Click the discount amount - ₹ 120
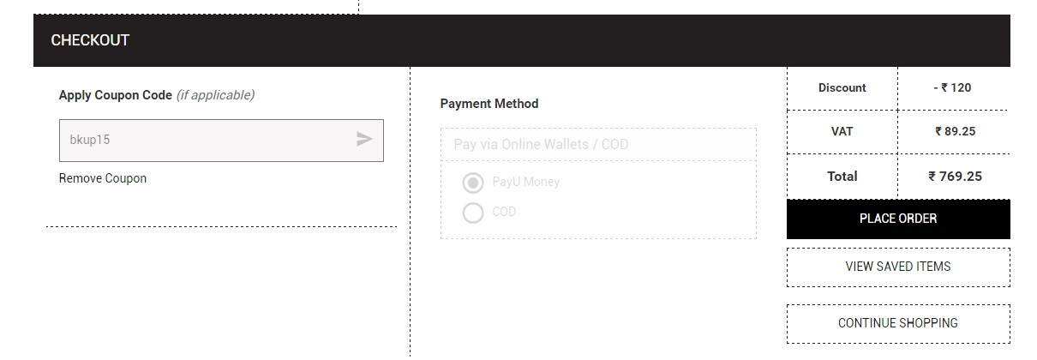This screenshot has height=360, width=1037. tap(952, 87)
